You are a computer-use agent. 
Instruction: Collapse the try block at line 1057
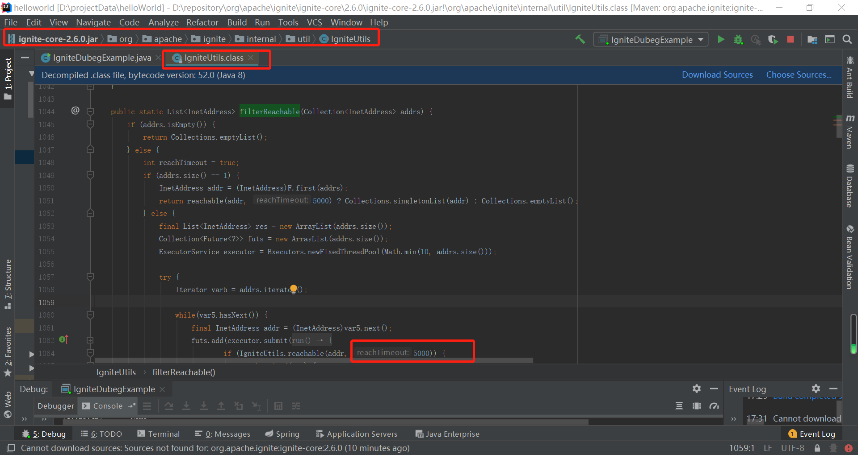click(x=90, y=277)
